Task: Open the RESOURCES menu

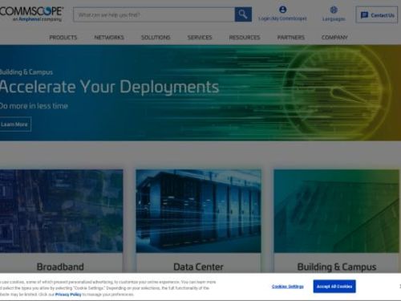Action: click(x=245, y=38)
